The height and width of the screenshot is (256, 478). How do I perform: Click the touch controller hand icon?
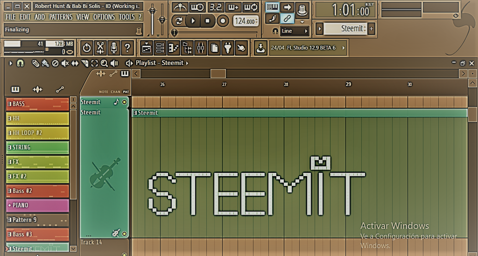(241, 48)
